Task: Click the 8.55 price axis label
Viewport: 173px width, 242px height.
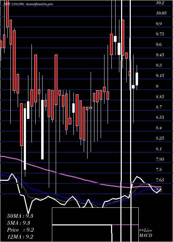Action: coord(160,118)
